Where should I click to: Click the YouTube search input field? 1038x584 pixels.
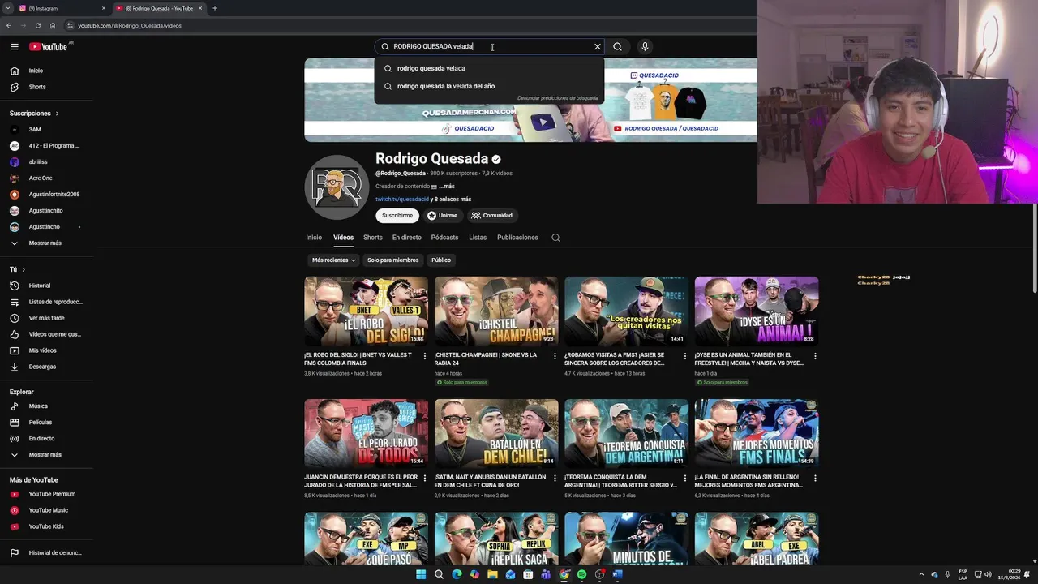[x=490, y=46]
